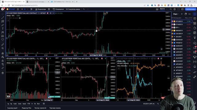This screenshot has width=197, height=110.
Task: Open the time interval dropdown arrow
Action: click(x=27, y=9)
